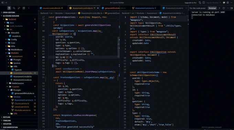The width and height of the screenshot is (234, 130).
Task: Open the settings gear icon
Action: click(228, 2)
